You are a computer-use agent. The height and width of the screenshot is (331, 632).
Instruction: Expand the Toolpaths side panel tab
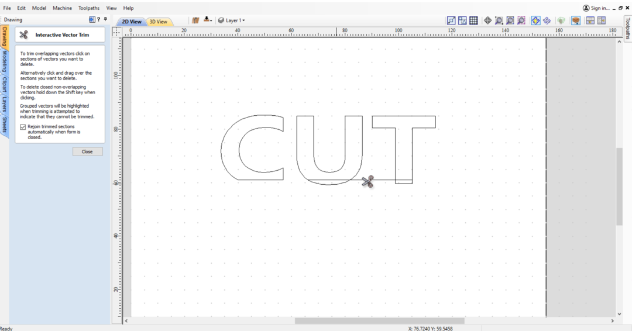[x=627, y=28]
